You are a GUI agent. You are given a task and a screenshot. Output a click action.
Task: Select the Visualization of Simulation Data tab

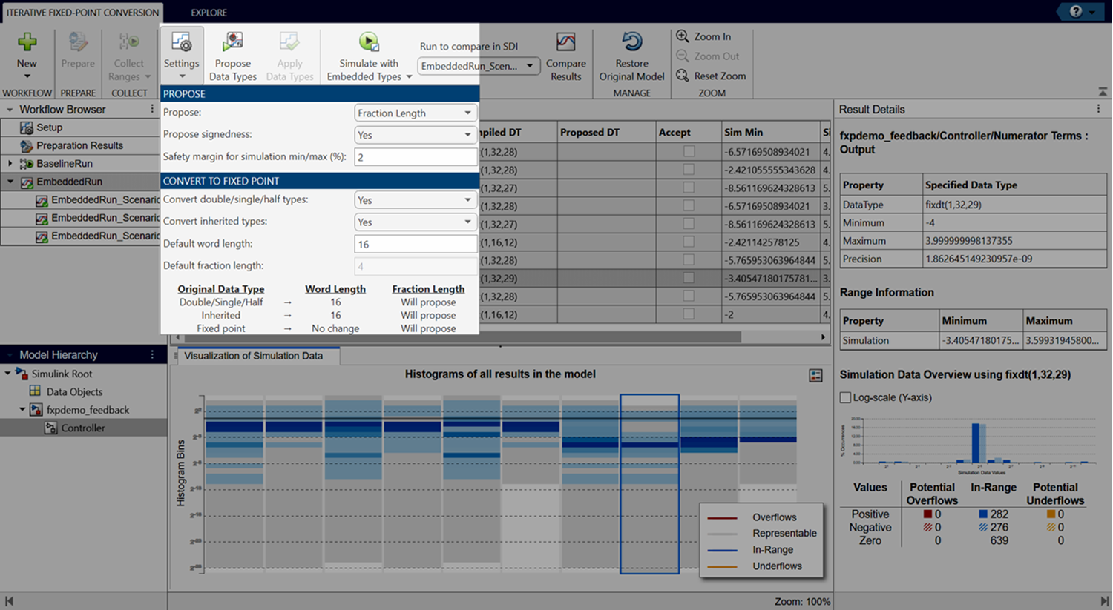pyautogui.click(x=253, y=356)
